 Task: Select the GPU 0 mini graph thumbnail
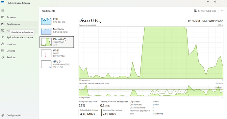(46, 64)
